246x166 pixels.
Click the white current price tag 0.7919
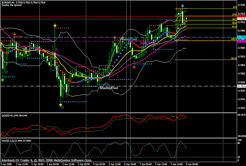point(242,19)
